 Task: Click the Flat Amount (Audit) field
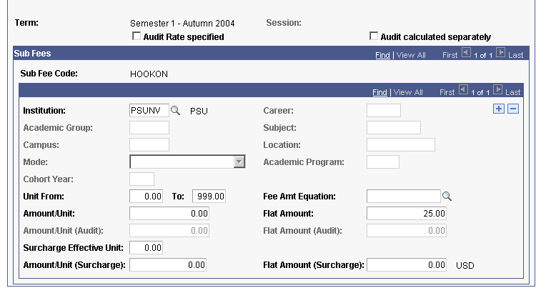pos(407,231)
